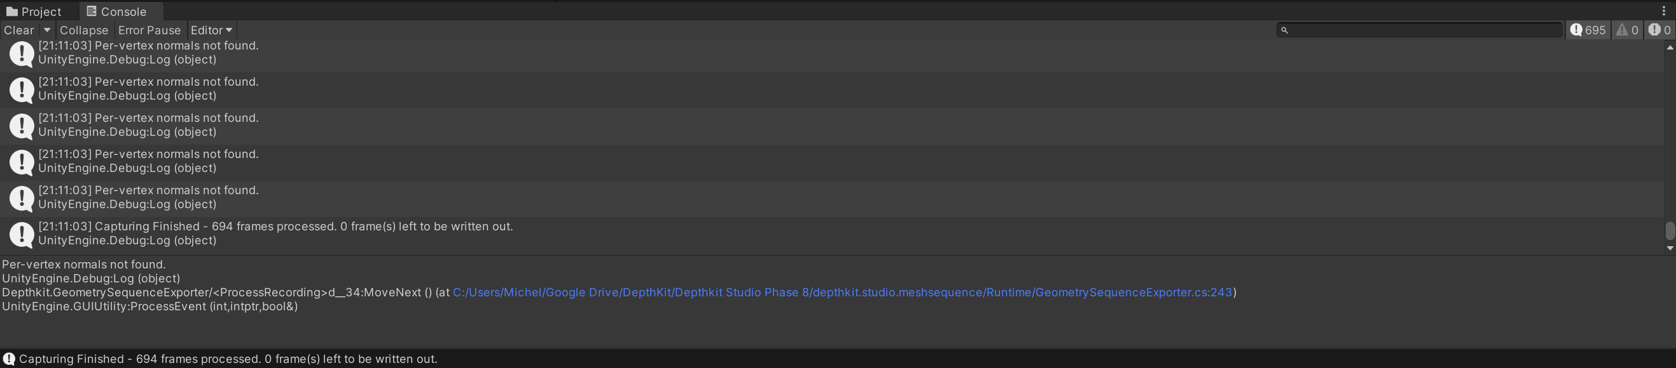The height and width of the screenshot is (368, 1676).
Task: Select the Console tab
Action: coord(116,11)
